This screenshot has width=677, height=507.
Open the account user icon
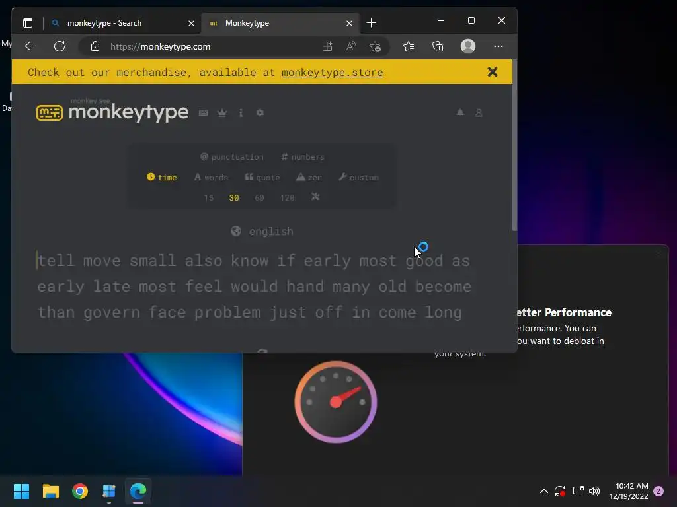coord(479,112)
